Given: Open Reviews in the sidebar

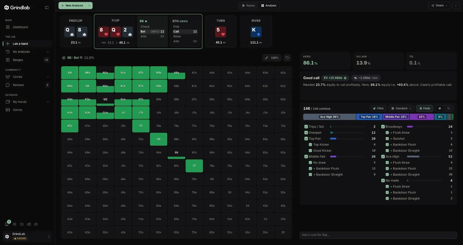Looking at the screenshot, I should point(26,85).
